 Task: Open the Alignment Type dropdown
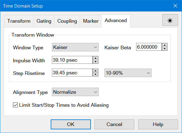pos(75,92)
